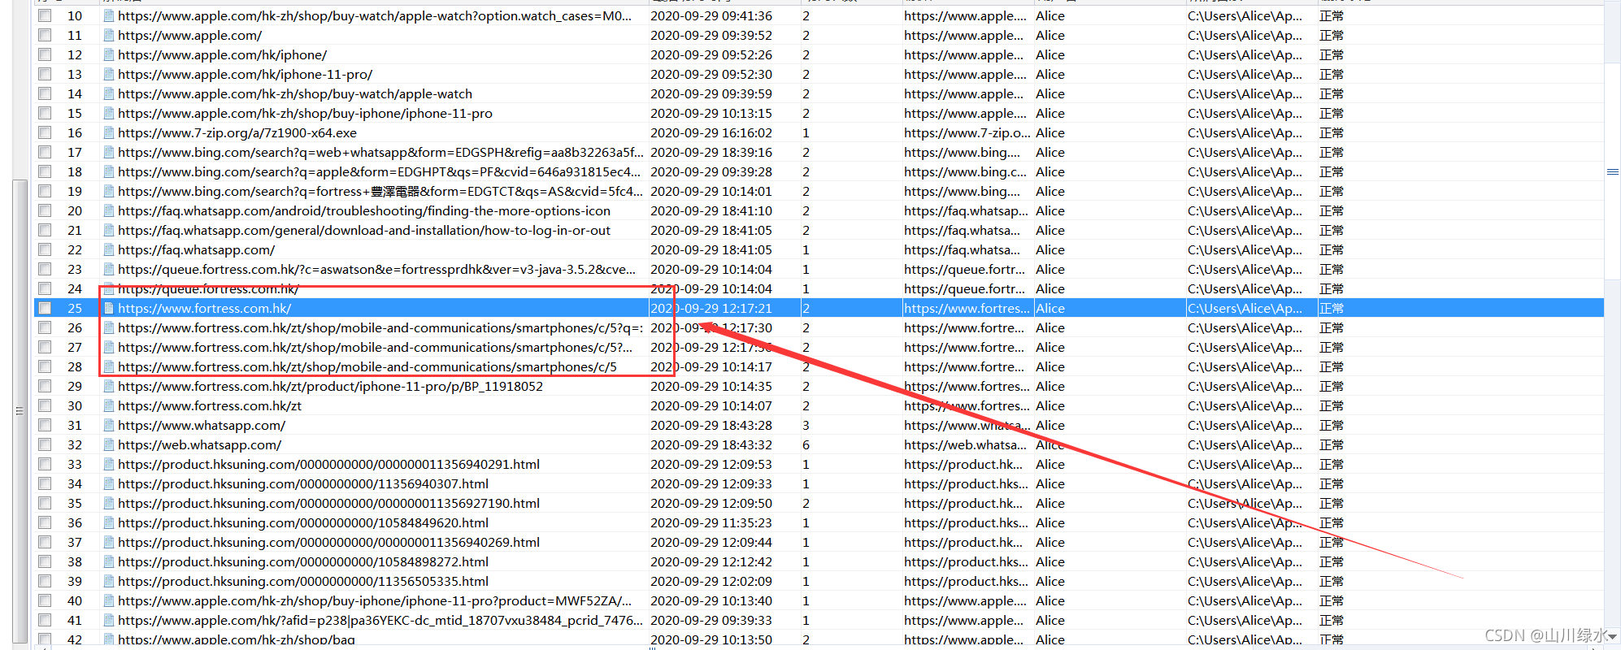This screenshot has height=650, width=1621.
Task: Click visit count 6 in web.whatsapp row
Action: (x=806, y=444)
